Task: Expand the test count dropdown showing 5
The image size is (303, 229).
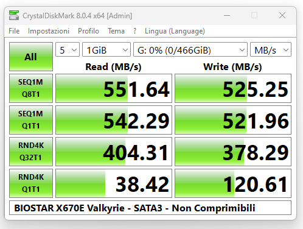Action: tap(68, 49)
